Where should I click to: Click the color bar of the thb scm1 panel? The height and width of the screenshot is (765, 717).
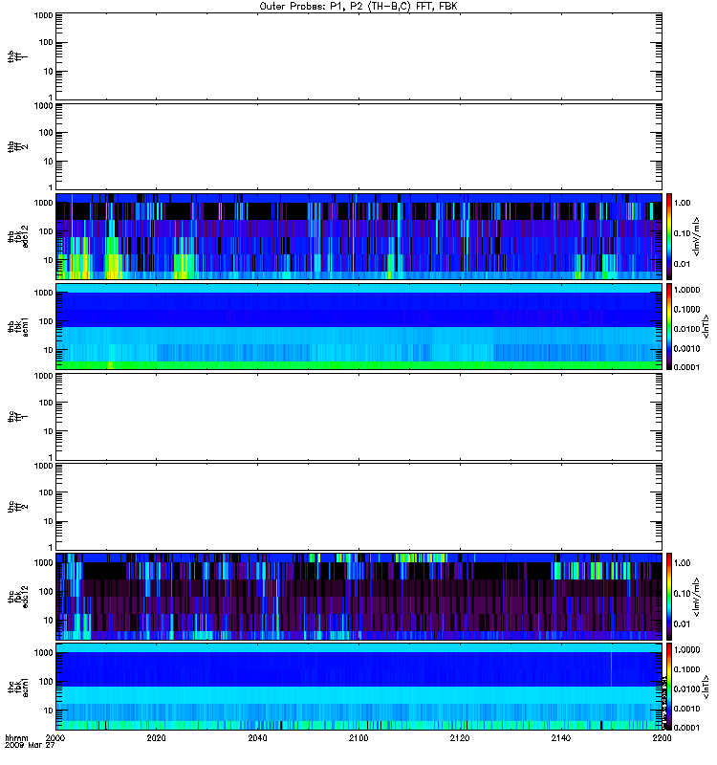(x=669, y=326)
